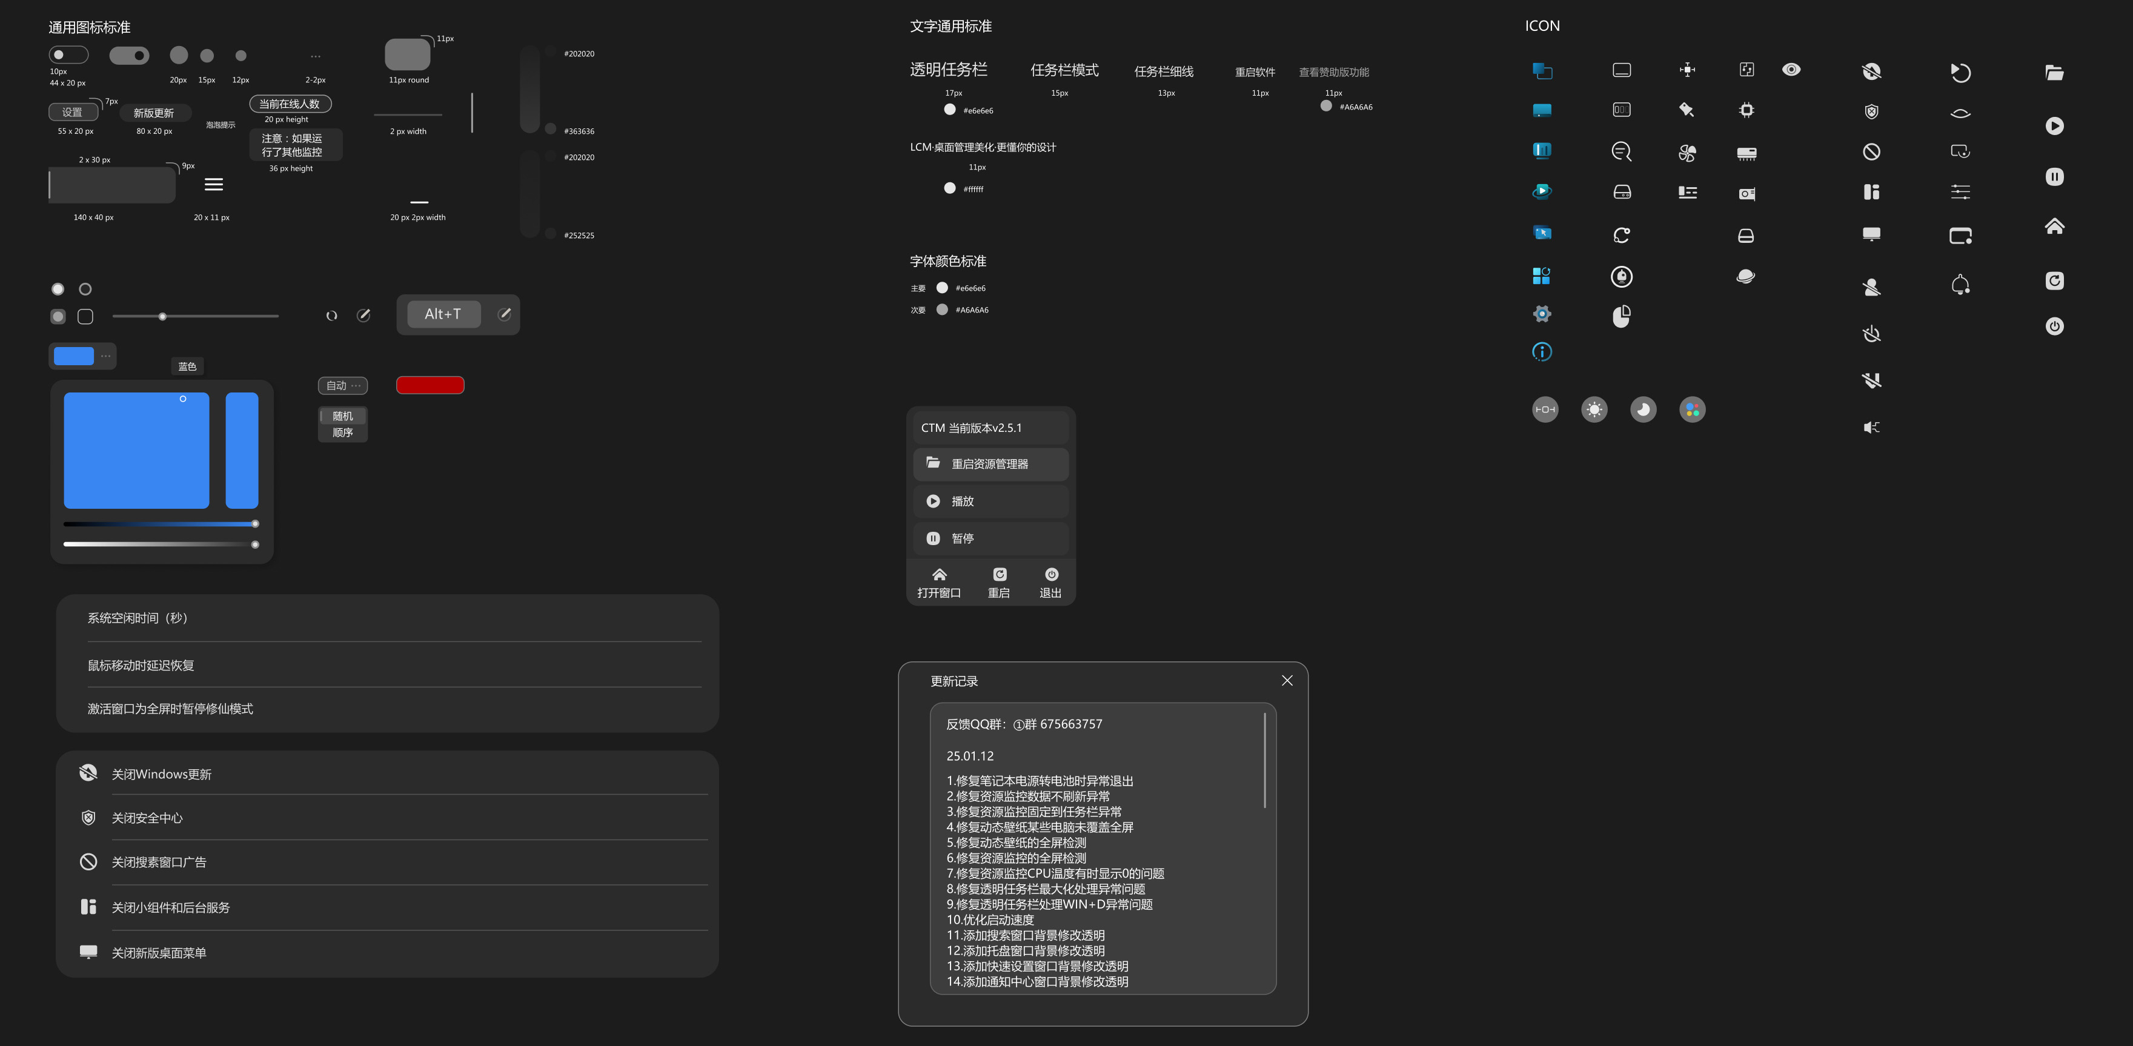Choose 顺序 from the dropdown list

click(x=343, y=432)
